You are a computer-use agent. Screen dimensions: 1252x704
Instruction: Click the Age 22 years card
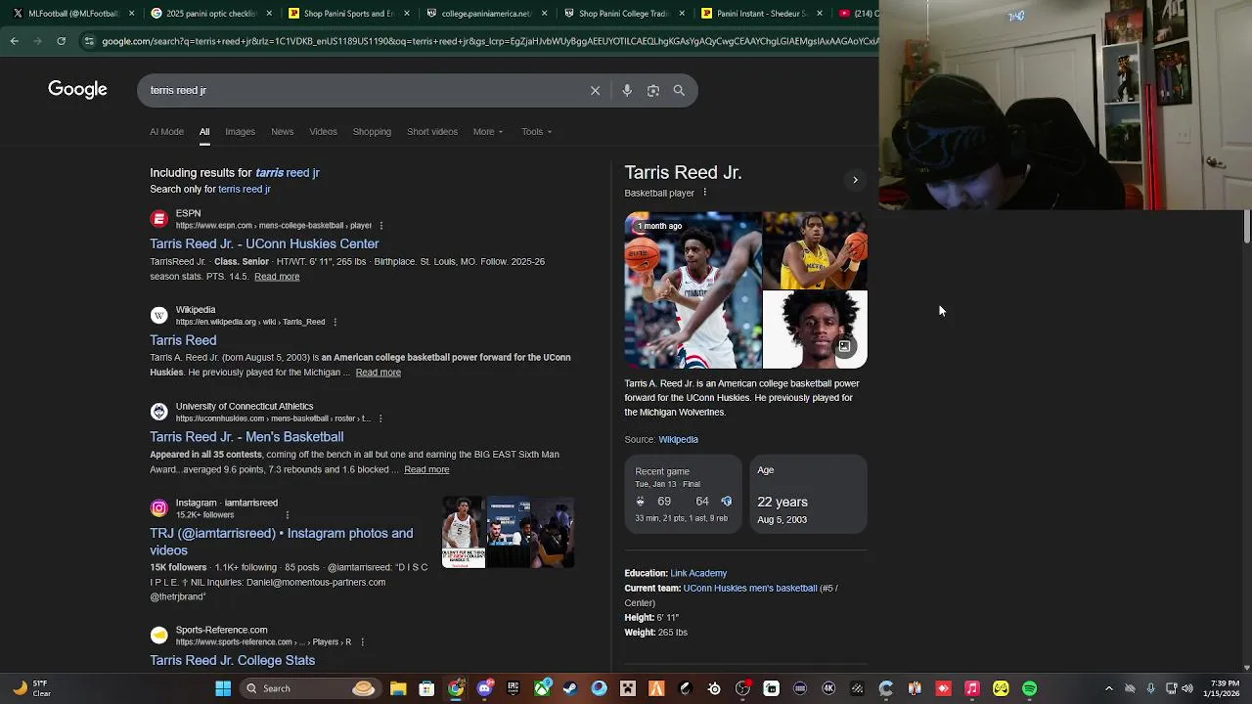(x=808, y=495)
